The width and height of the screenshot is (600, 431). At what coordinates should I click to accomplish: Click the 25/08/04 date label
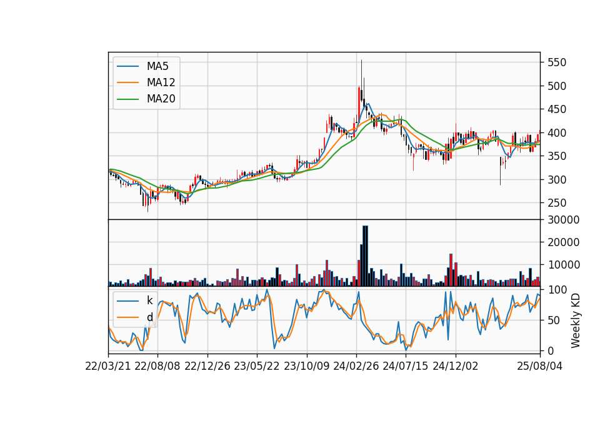(540, 366)
